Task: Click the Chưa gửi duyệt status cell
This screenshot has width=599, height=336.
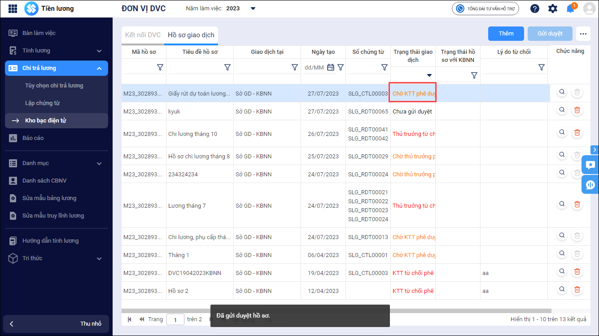Action: click(413, 111)
